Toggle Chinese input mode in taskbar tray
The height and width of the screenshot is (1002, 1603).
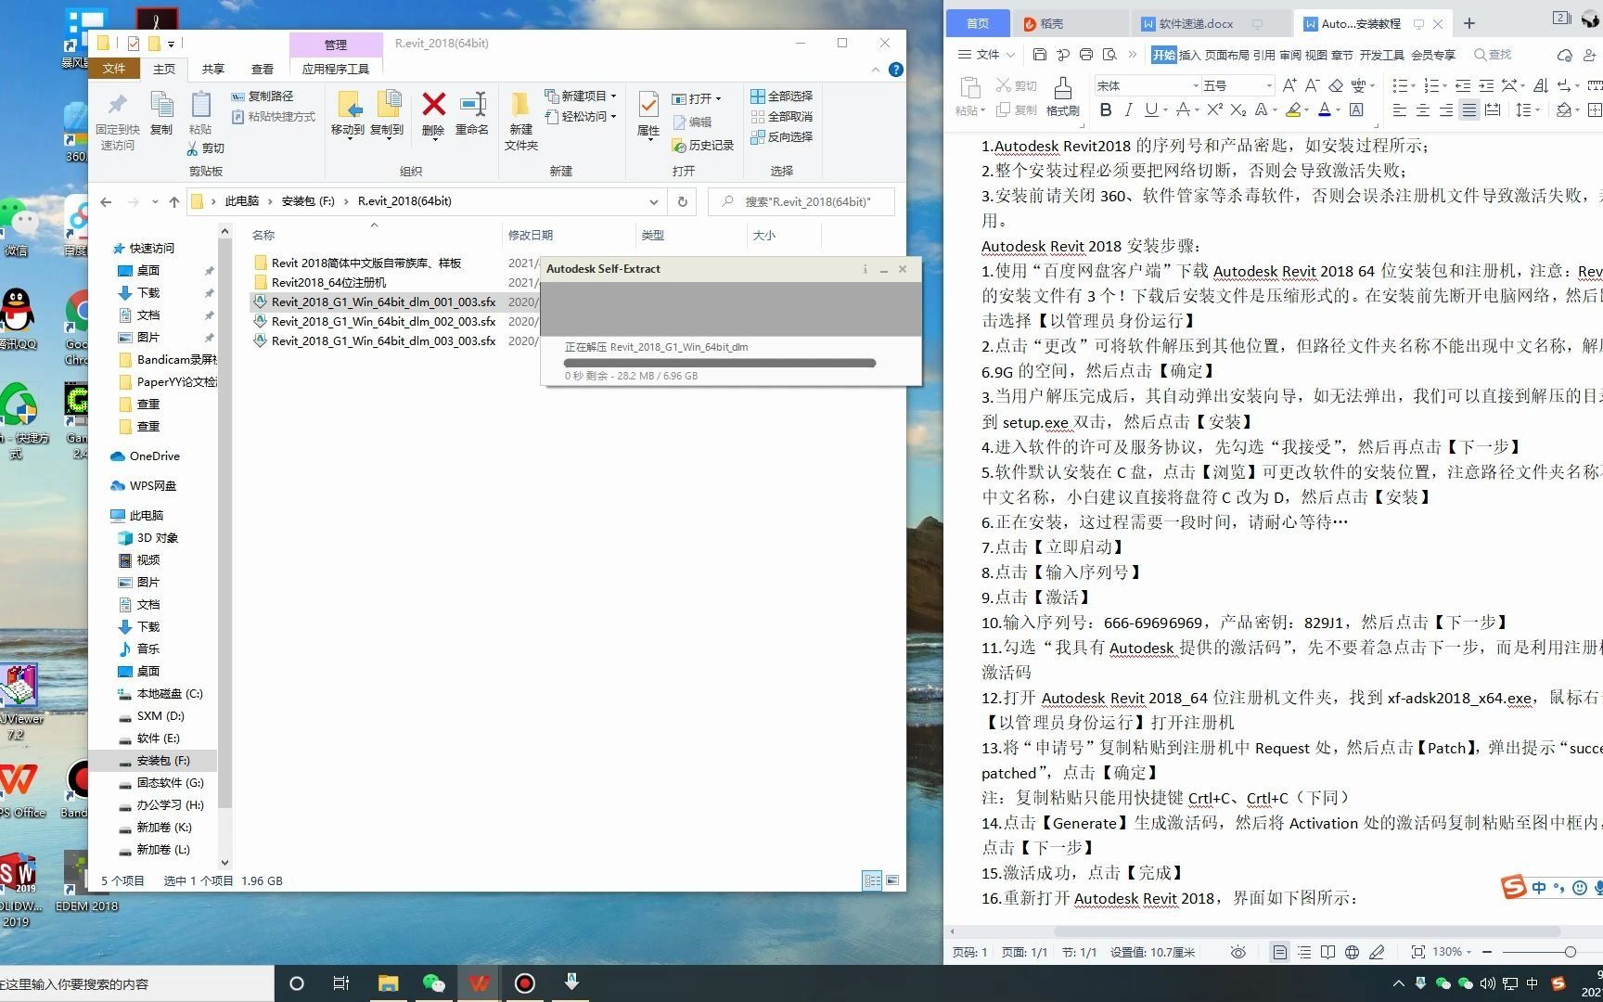1532,983
